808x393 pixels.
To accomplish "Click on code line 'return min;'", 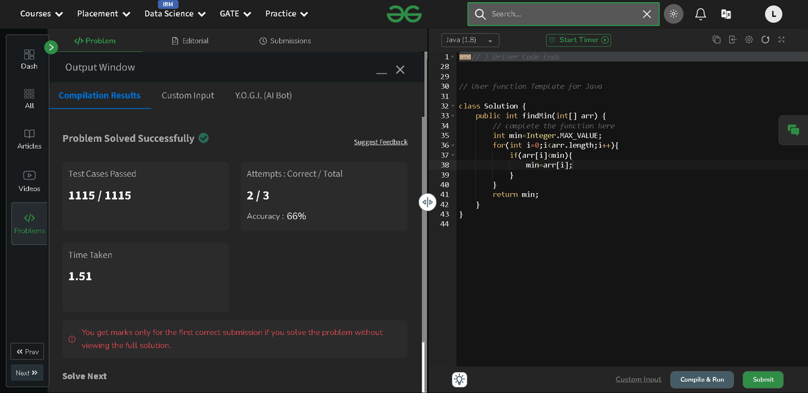I will coord(516,194).
